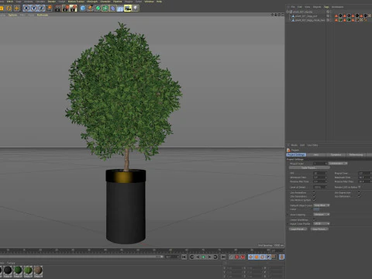Open the spline pen tool icon
The image size is (372, 279).
click(90, 9)
